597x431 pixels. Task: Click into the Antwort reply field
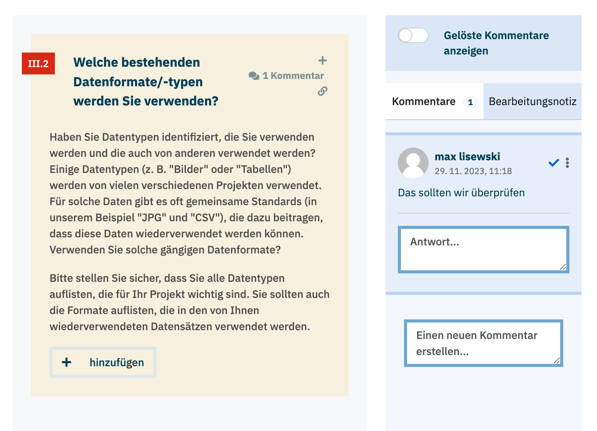pyautogui.click(x=483, y=250)
